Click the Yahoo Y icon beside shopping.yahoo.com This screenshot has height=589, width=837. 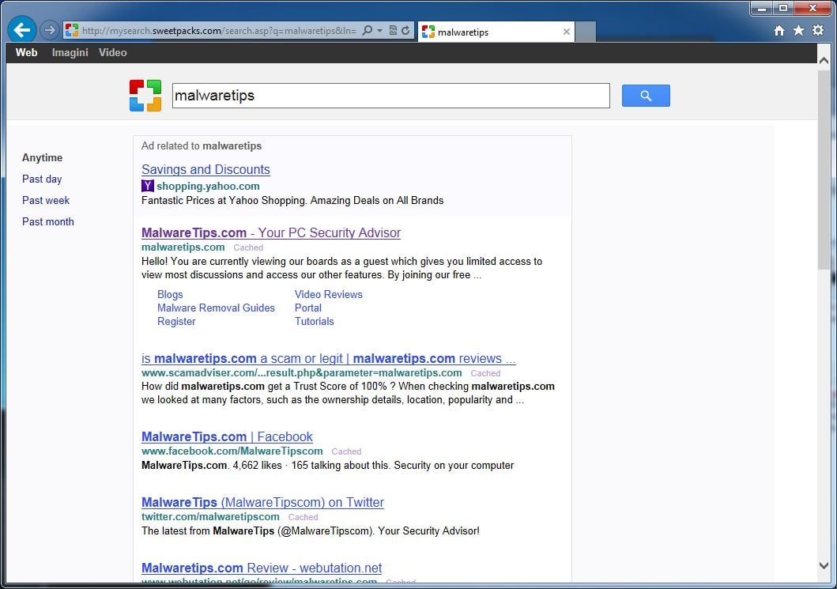[x=147, y=186]
